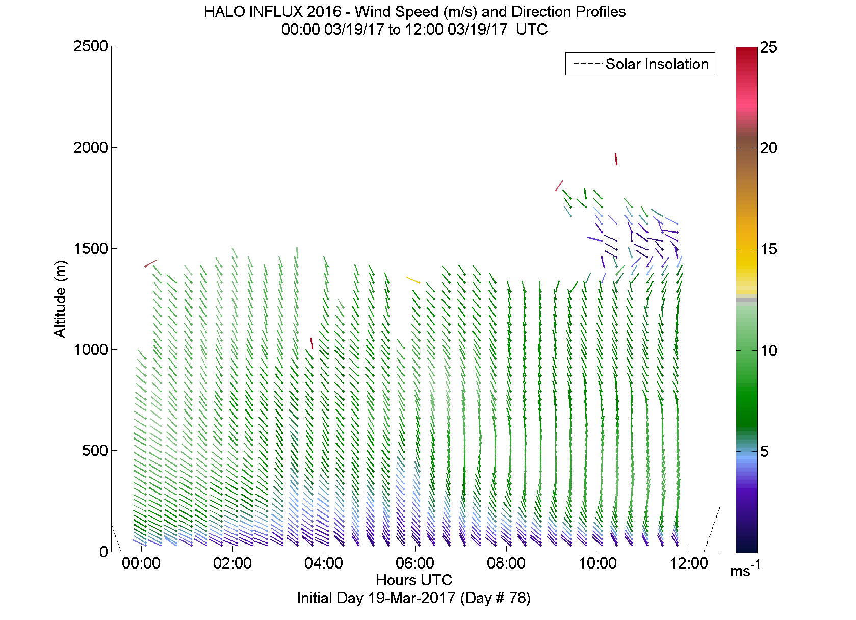Click the colorbar 15 tick label
The image size is (856, 620).
pos(768,249)
